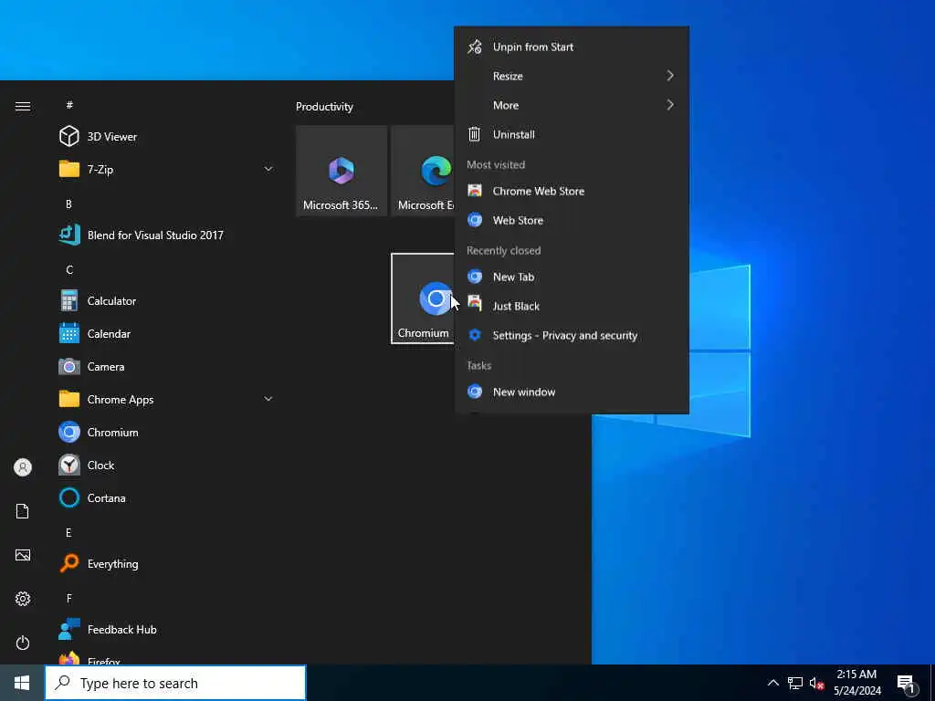Open Chrome Web Store from Most visited
The image size is (935, 701).
[572, 191]
